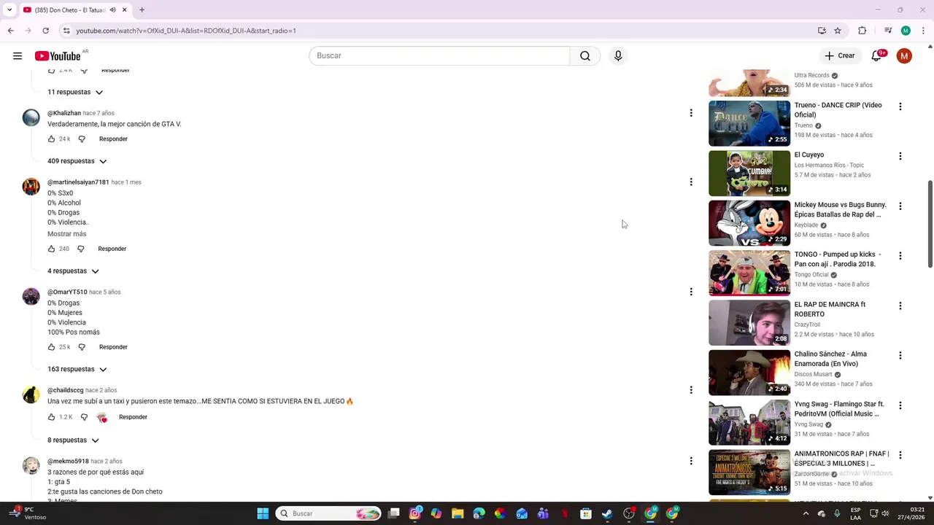Expand the 4 respuestas replies
This screenshot has width=934, height=525.
point(73,271)
